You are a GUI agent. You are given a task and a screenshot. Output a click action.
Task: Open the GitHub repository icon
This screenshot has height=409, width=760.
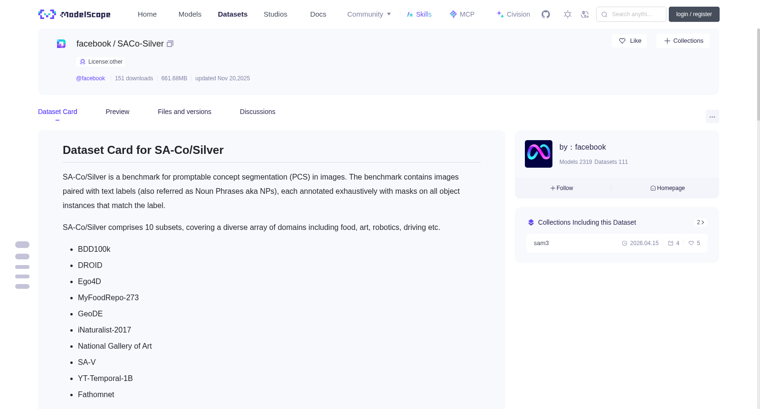546,14
